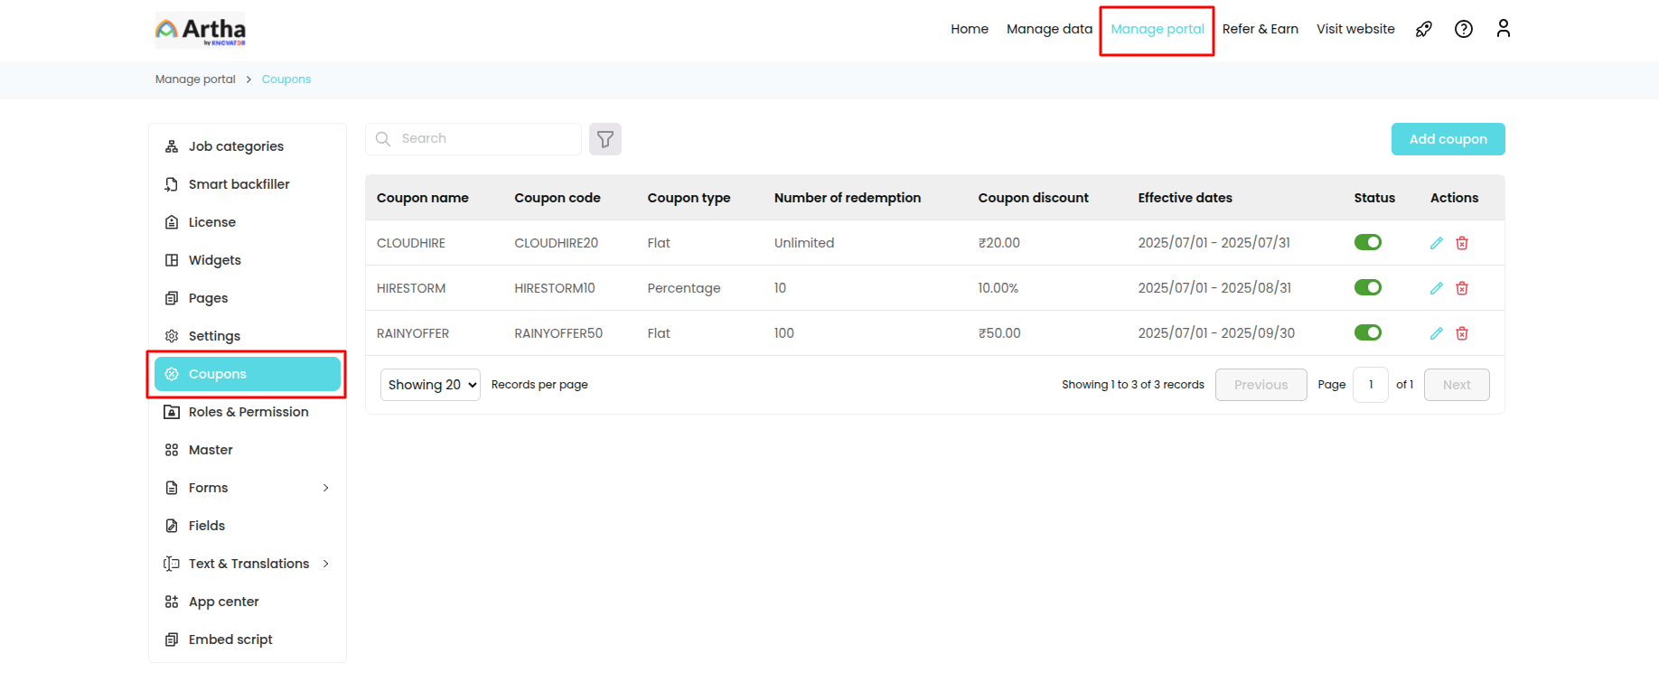The height and width of the screenshot is (691, 1659).
Task: Toggle the HIRESTORM coupon status switch
Action: tap(1367, 287)
